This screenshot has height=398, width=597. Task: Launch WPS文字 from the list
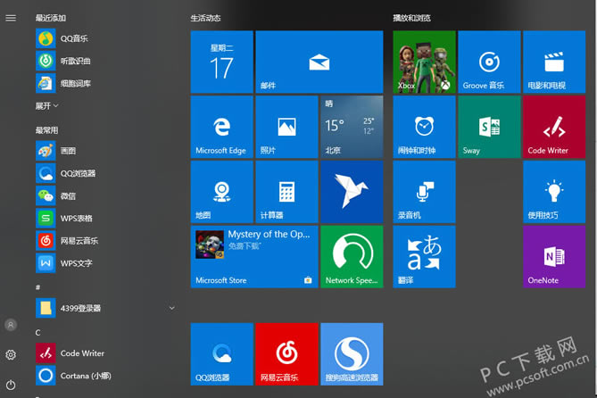[65, 263]
